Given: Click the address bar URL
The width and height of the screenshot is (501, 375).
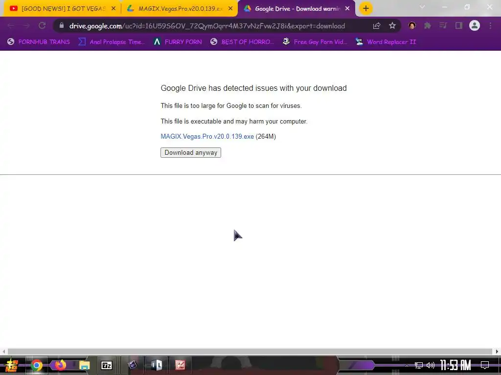Looking at the screenshot, I should point(207,26).
